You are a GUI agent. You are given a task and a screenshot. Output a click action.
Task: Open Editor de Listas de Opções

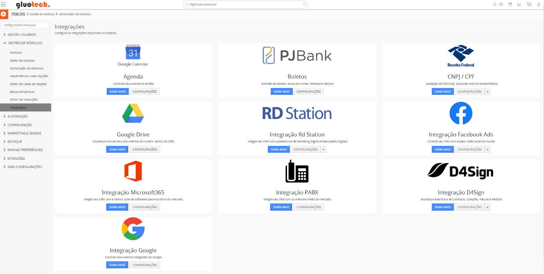tap(28, 84)
